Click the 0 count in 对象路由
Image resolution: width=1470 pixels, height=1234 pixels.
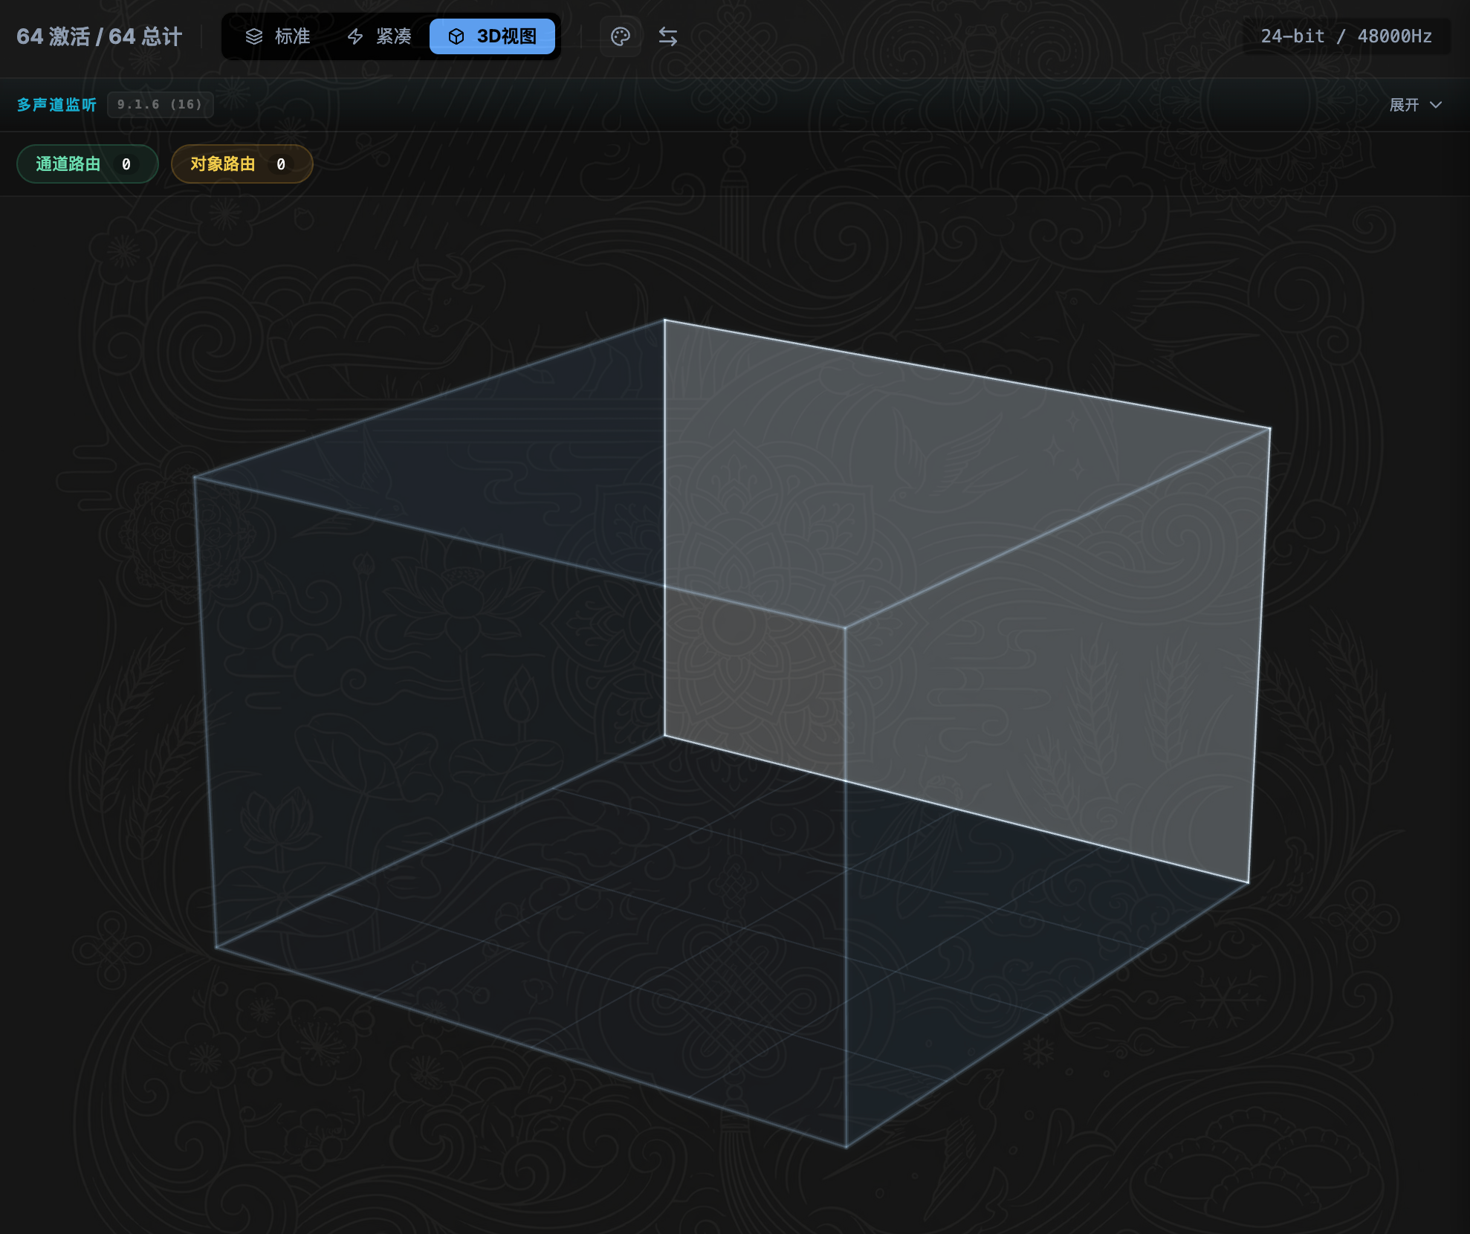(x=281, y=164)
